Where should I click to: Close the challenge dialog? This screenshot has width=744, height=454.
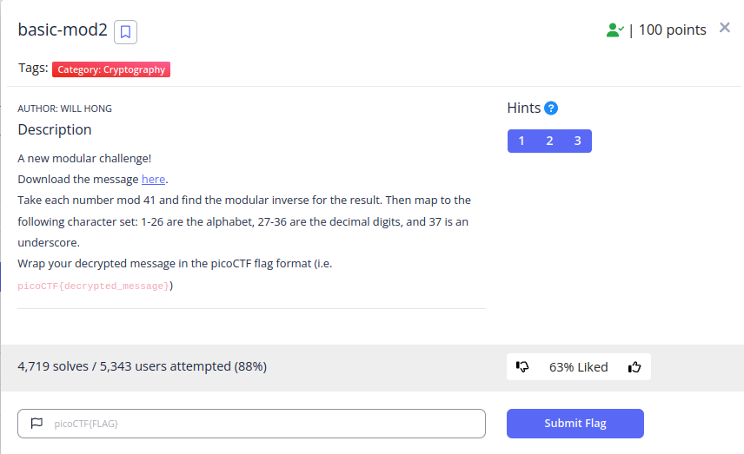coord(725,28)
